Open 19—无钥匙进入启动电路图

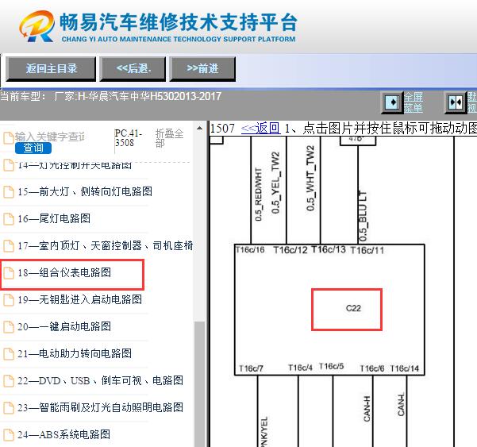[79, 299]
